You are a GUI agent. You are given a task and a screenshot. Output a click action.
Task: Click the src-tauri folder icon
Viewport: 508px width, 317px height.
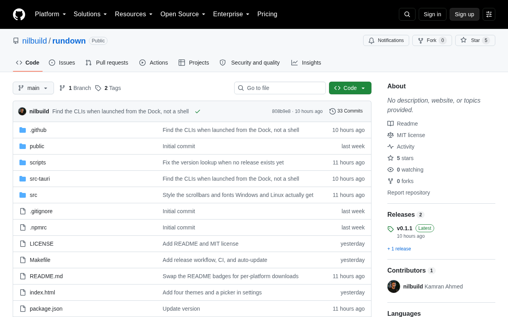pyautogui.click(x=23, y=179)
